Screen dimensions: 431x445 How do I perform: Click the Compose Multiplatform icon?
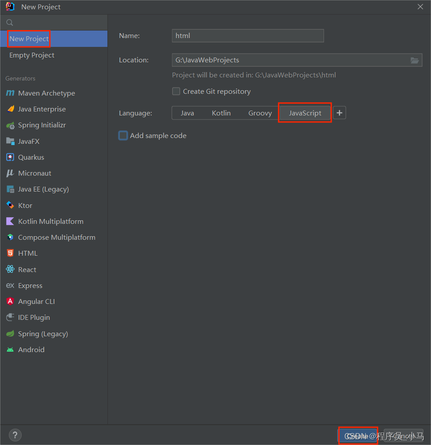[x=10, y=237]
